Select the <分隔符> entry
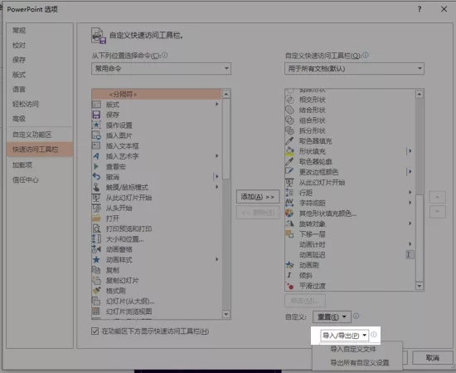 point(157,94)
